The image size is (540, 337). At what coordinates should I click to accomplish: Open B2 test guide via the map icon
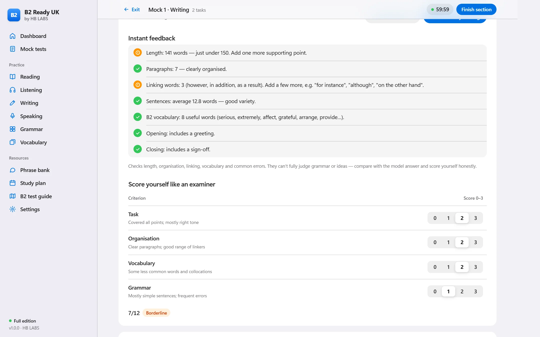pyautogui.click(x=12, y=196)
